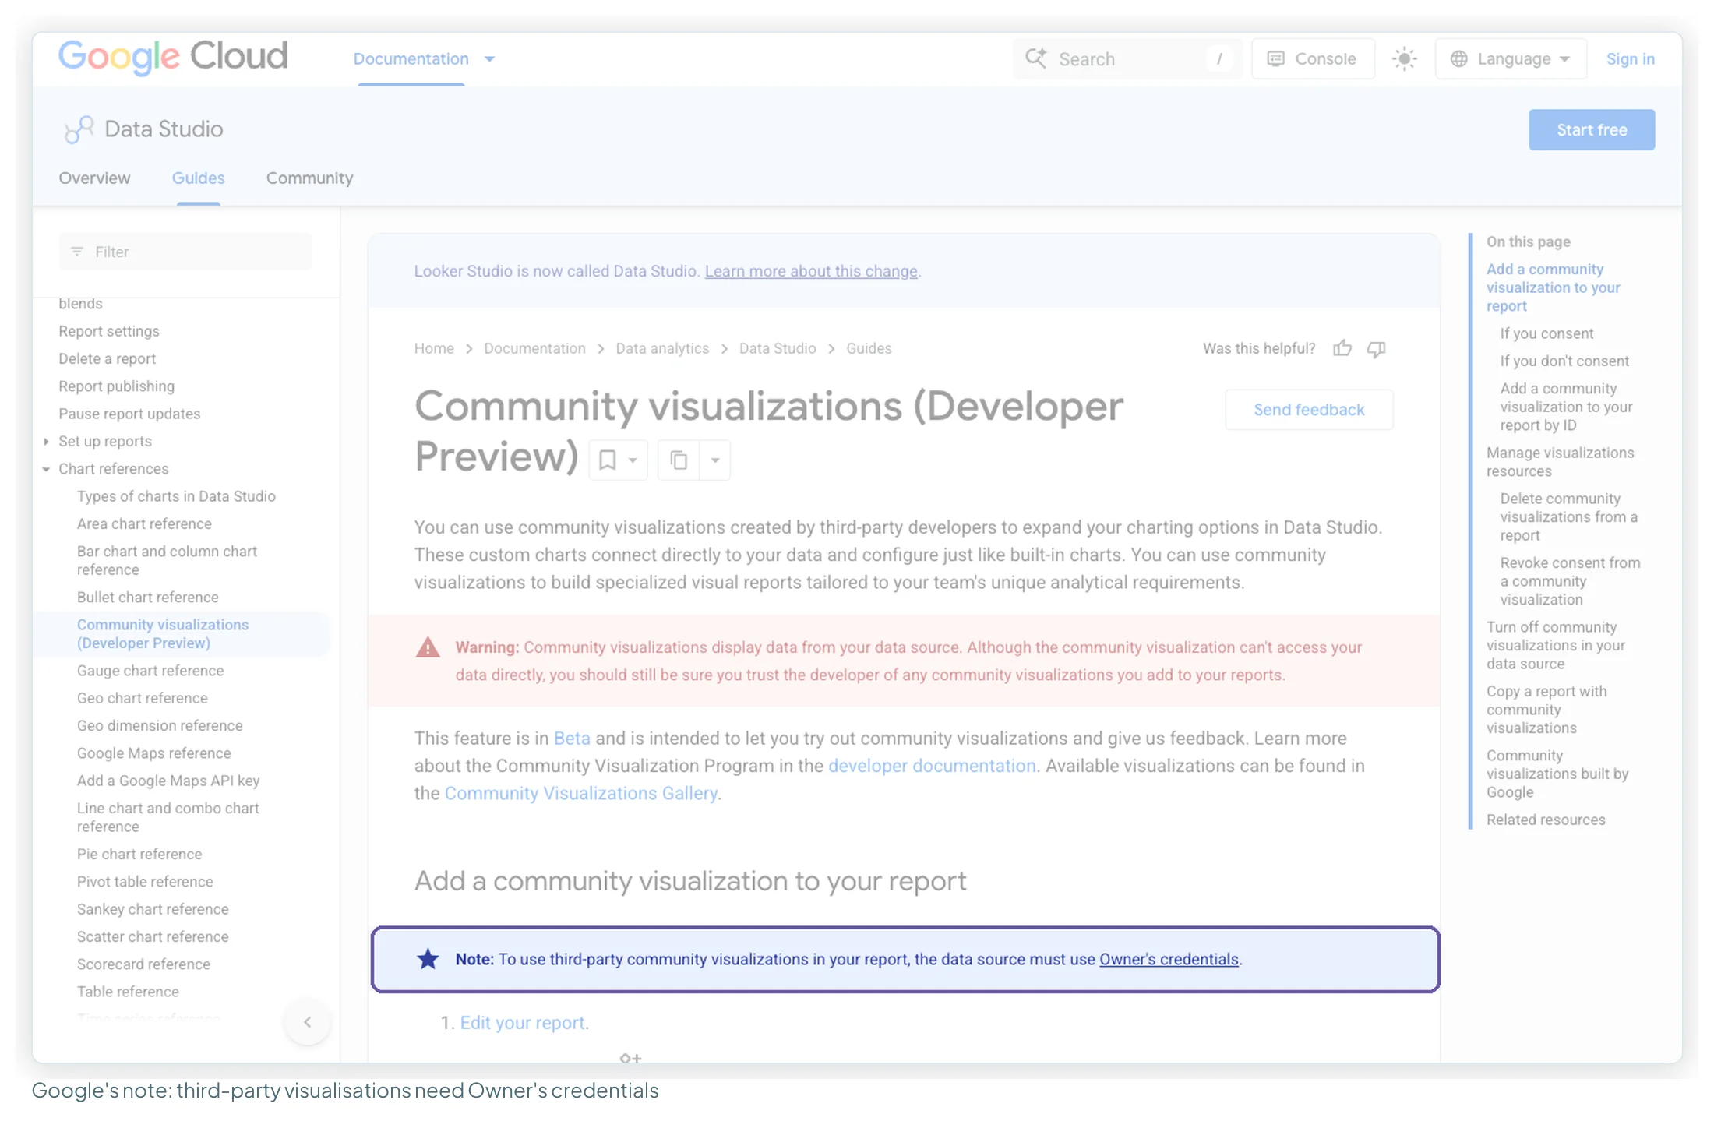The height and width of the screenshot is (1121, 1714).
Task: Click the Console terminal icon
Action: pyautogui.click(x=1275, y=59)
